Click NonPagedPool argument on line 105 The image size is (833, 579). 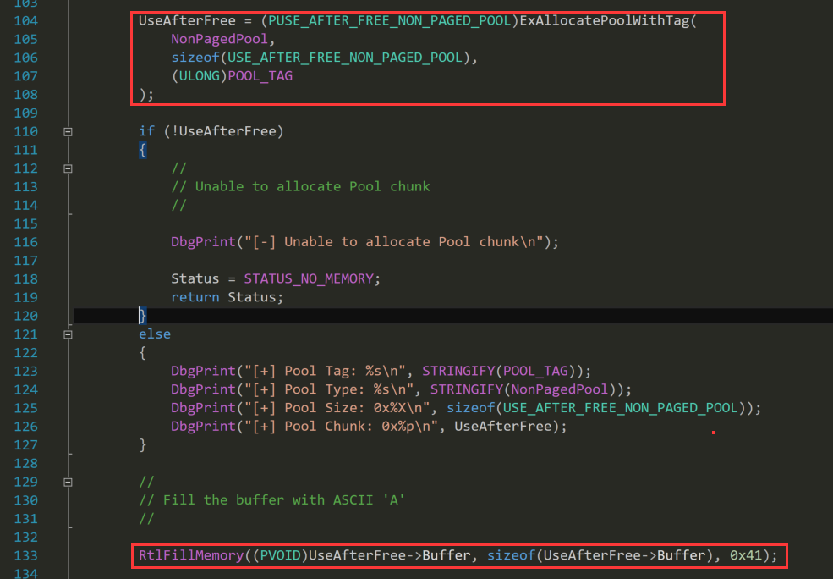coord(219,39)
